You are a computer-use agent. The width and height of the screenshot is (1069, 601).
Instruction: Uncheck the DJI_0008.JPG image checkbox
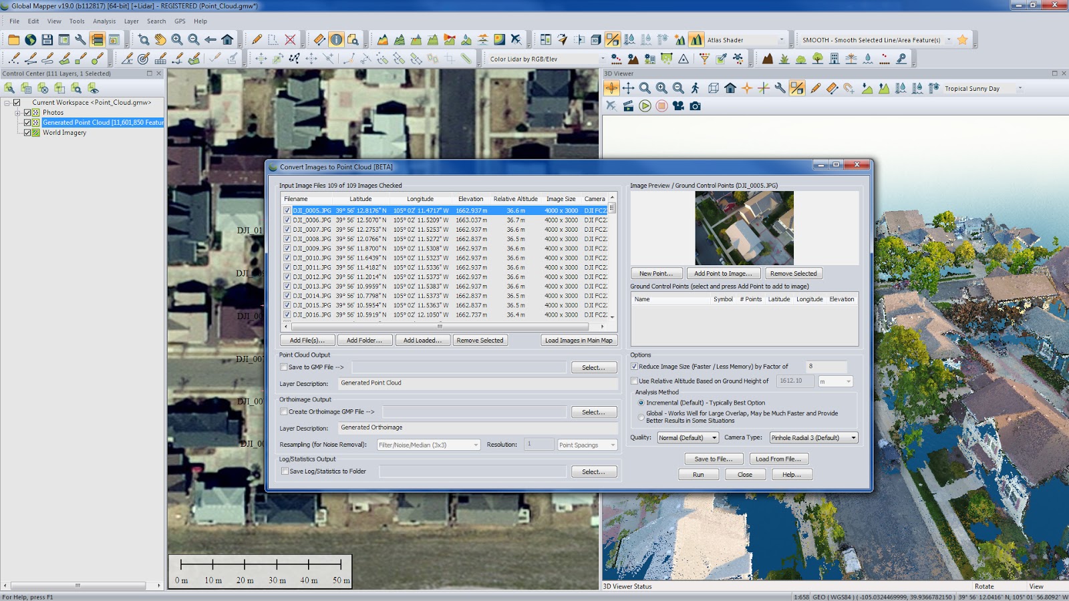(x=287, y=239)
